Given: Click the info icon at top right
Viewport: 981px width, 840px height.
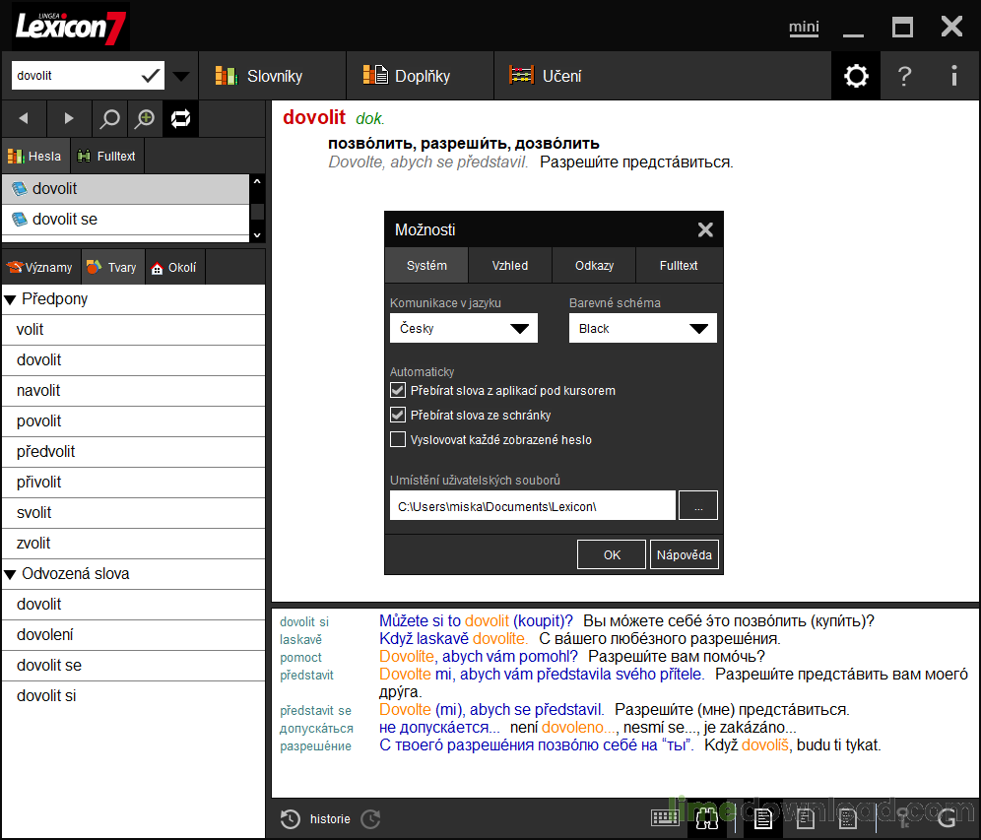Looking at the screenshot, I should click(953, 76).
